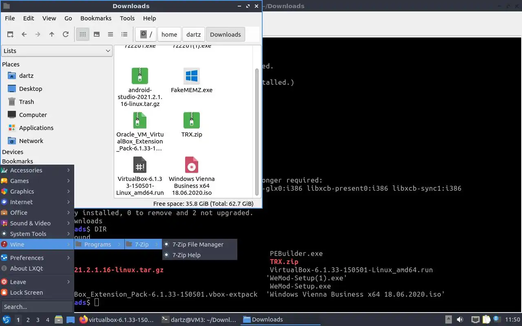Open Go menu
Image resolution: width=522 pixels, height=326 pixels.
68,18
